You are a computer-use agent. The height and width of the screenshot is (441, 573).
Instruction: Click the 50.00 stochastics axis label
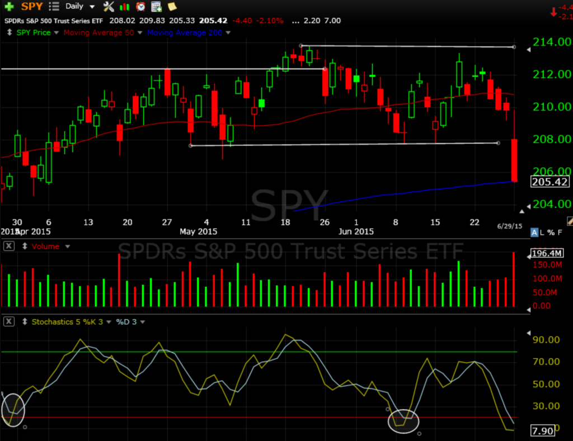pyautogui.click(x=546, y=384)
